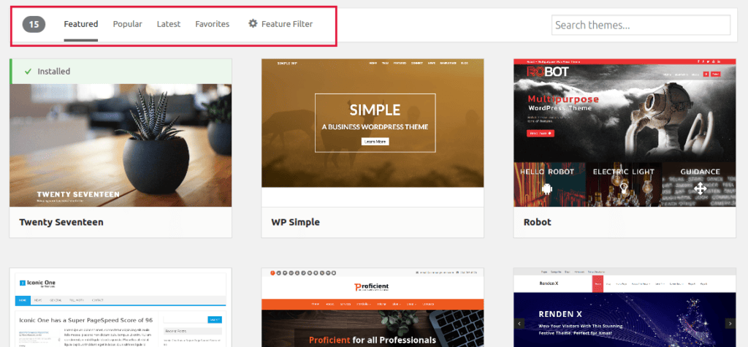
Task: Click the Android icon under Hello Robot
Action: coord(546,189)
